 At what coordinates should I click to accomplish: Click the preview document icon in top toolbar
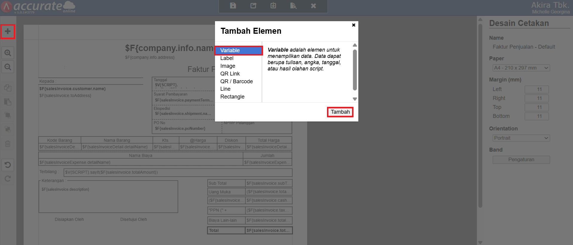tap(293, 6)
